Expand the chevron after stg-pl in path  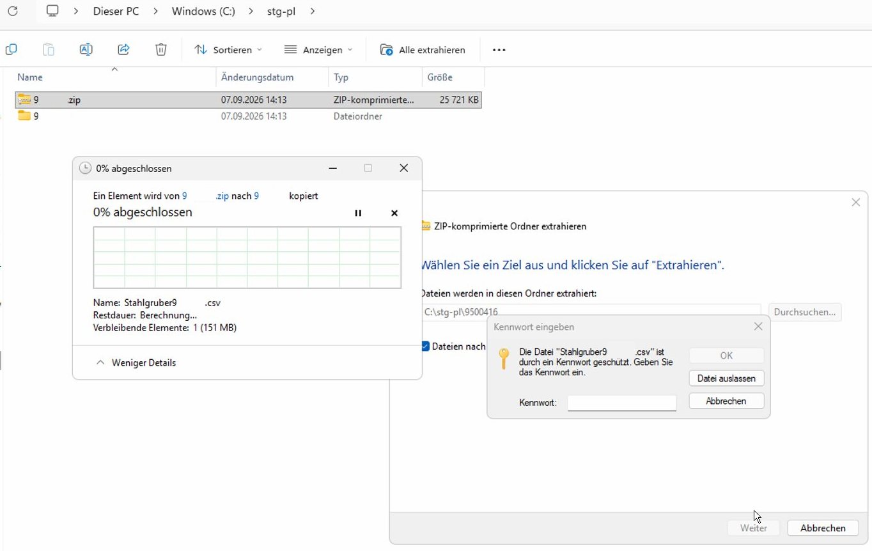(312, 11)
